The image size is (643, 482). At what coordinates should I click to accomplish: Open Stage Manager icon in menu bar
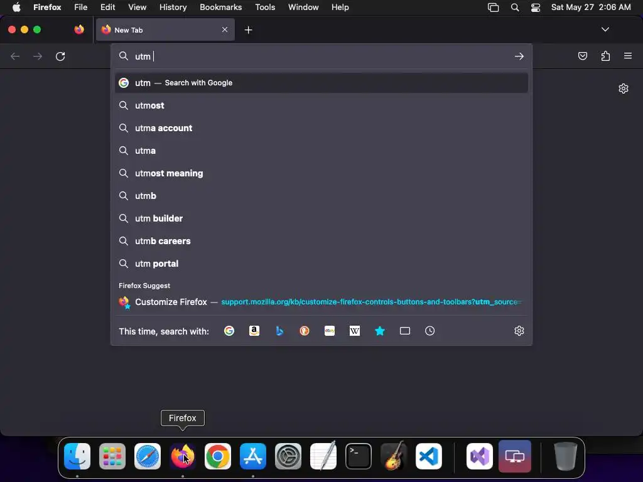pyautogui.click(x=493, y=8)
